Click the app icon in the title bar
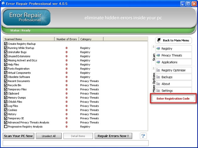This screenshot has height=148, width=198. pos(3,3)
